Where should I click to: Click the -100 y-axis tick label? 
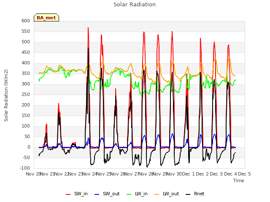pyautogui.click(x=25, y=168)
